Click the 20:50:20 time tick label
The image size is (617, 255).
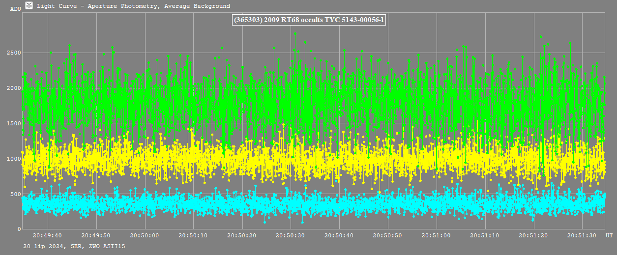click(242, 235)
